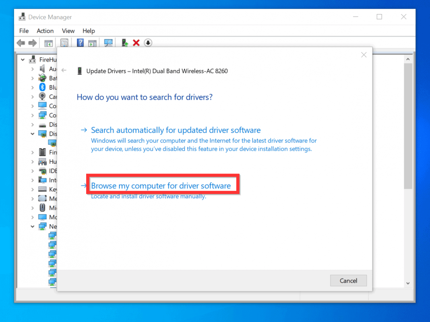Open the Properties toolbar icon

click(x=64, y=43)
